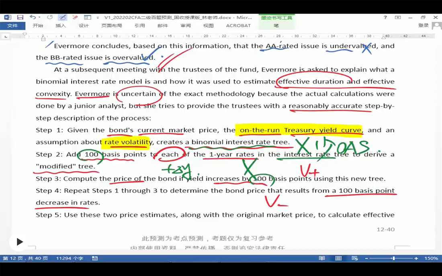Click the Word application icon
Screen dimensions: 442x276
pyautogui.click(x=8, y=18)
